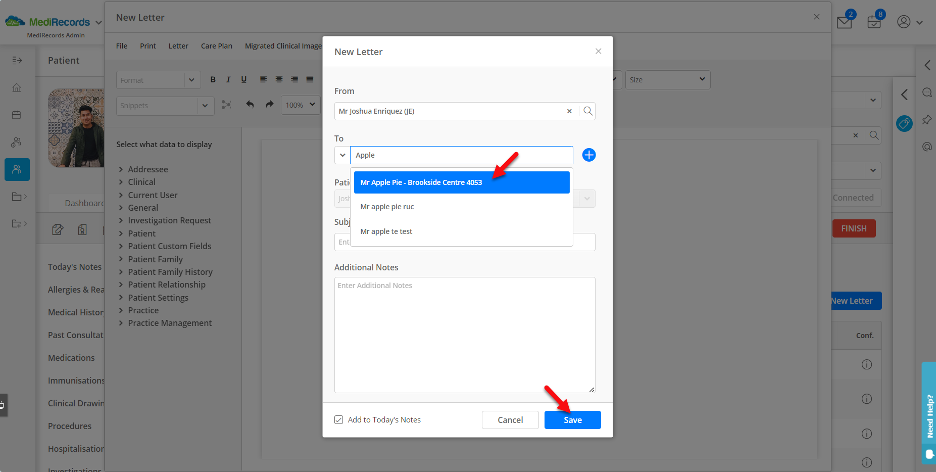Select Mr apple te test suggestion
Screen dimensions: 936x472
pyautogui.click(x=462, y=231)
